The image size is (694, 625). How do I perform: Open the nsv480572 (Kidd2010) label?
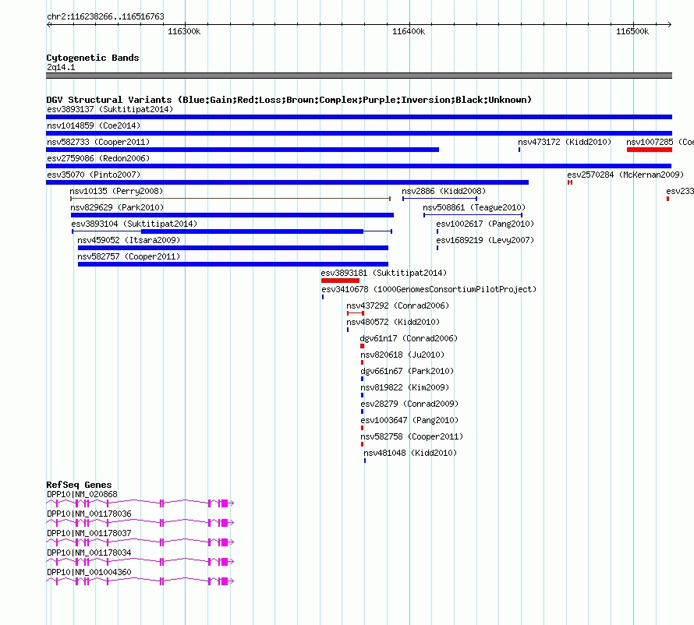(393, 322)
